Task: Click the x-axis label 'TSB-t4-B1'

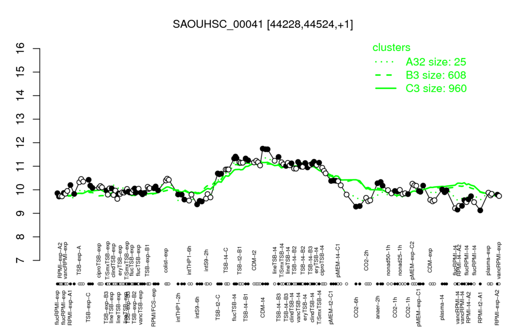Action: click(246, 307)
